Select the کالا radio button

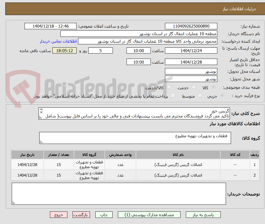[x=213, y=87]
